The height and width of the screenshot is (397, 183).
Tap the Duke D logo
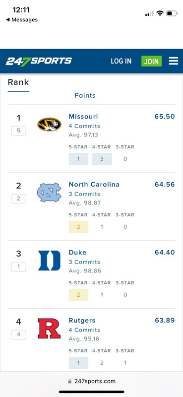coord(50,261)
